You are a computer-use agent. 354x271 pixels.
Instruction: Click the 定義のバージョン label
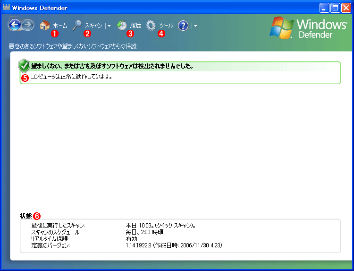pos(51,245)
